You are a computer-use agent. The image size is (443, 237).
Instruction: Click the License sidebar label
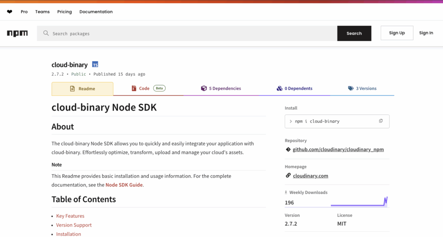coord(345,215)
